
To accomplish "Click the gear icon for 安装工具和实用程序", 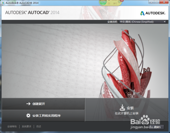I will pos(28,116).
